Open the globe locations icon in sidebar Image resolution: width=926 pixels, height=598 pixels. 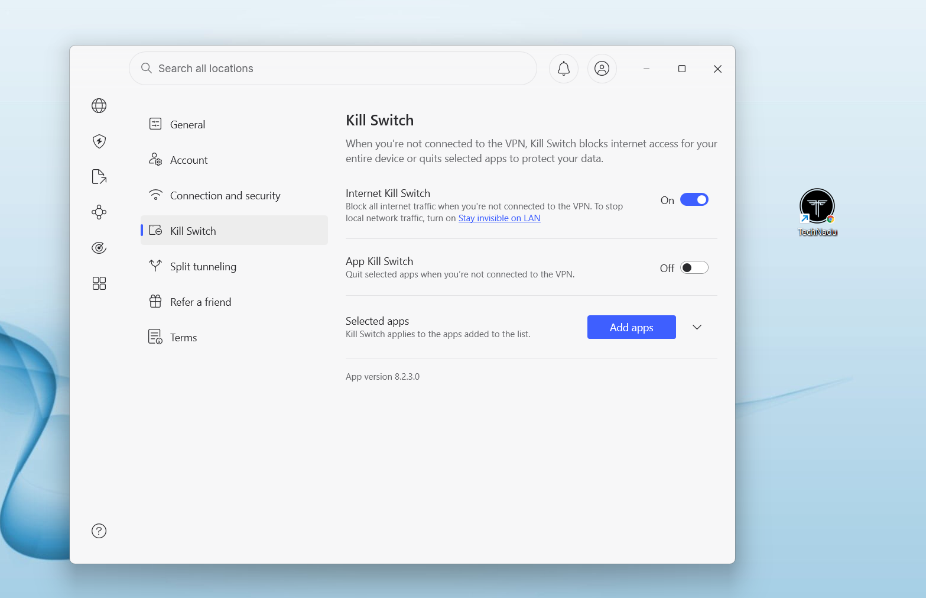pyautogui.click(x=99, y=106)
